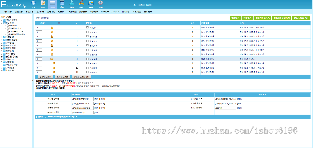Expand the 标题分类管理 tree node
Viewport: 313px width, 148px height.
tap(1, 40)
